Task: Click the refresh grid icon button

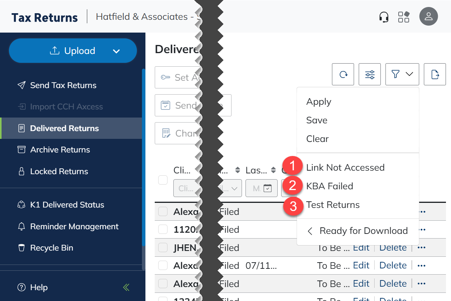Action: [x=343, y=74]
